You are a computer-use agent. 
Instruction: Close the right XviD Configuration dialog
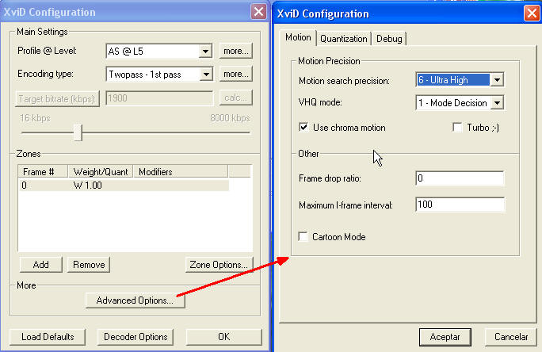click(x=530, y=13)
